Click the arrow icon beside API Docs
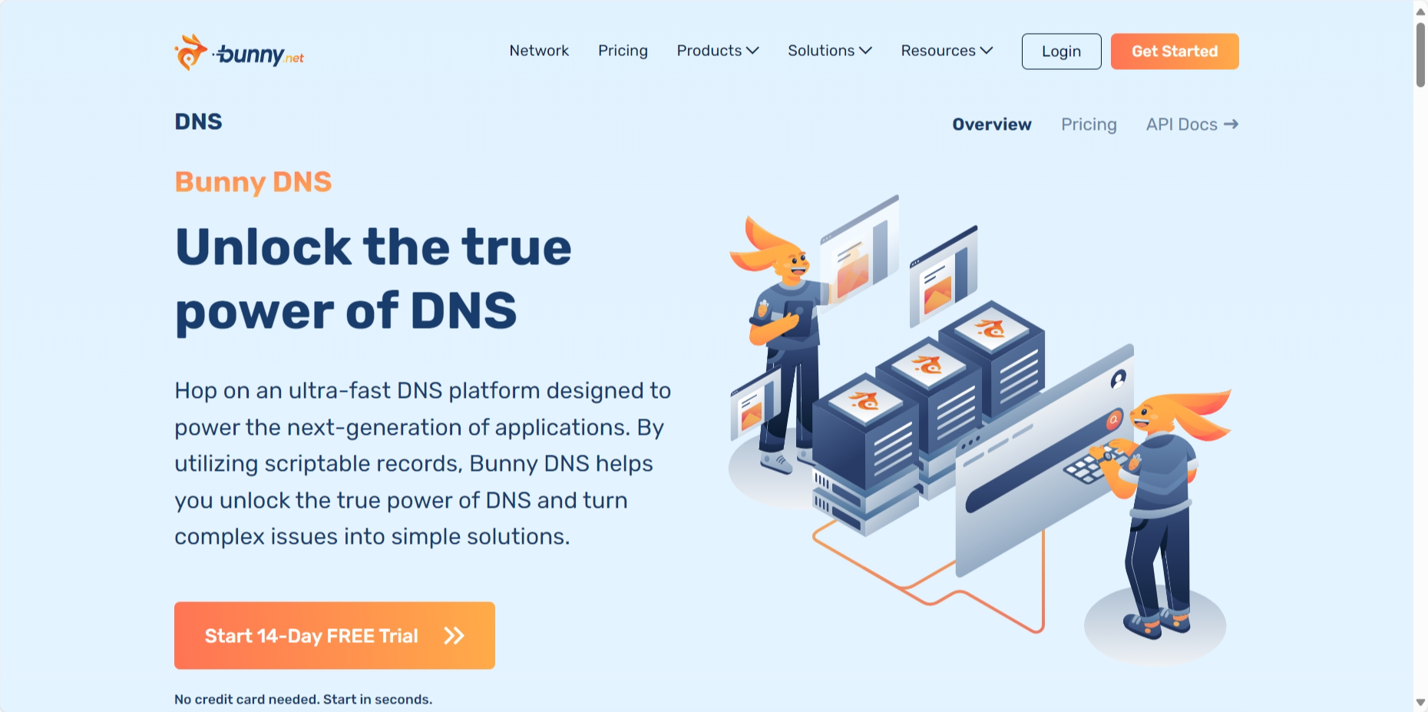This screenshot has height=712, width=1428. 1231,124
